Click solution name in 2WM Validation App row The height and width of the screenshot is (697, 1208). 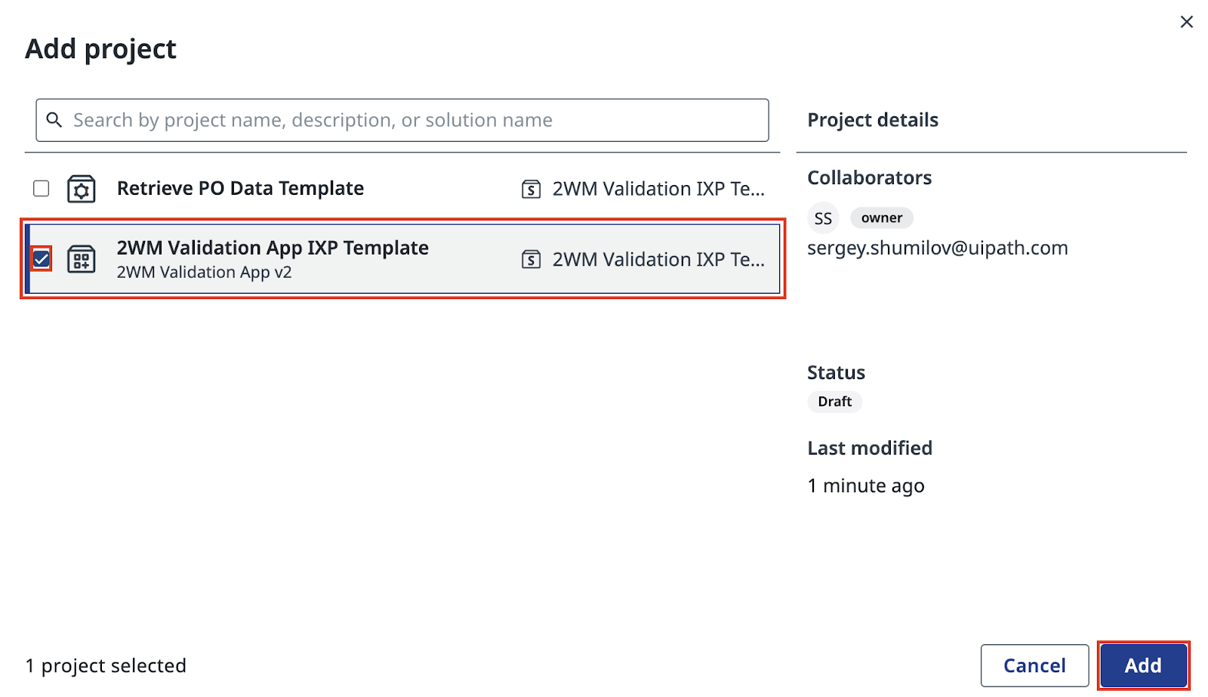tap(658, 260)
